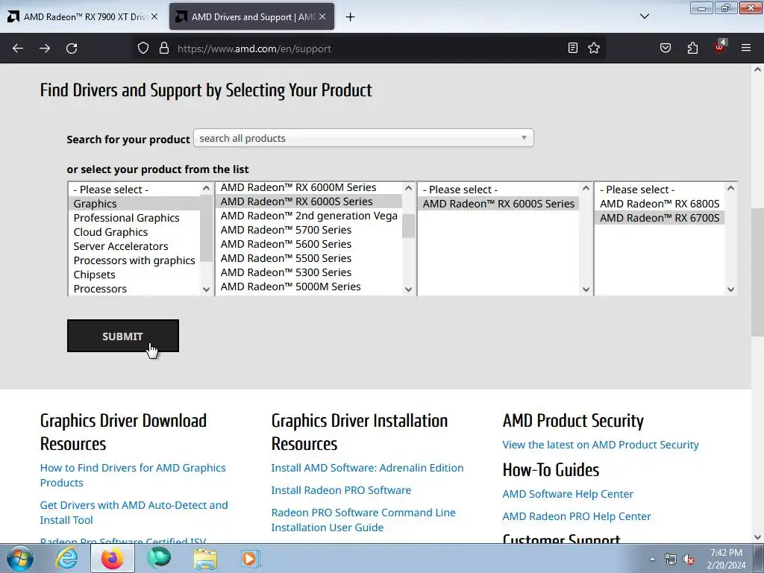This screenshot has height=573, width=764.
Task: Open Radeon PRO Software Command Line guide link
Action: [x=363, y=520]
